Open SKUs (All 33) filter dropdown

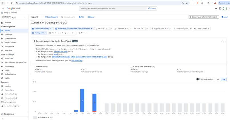point(141,29)
